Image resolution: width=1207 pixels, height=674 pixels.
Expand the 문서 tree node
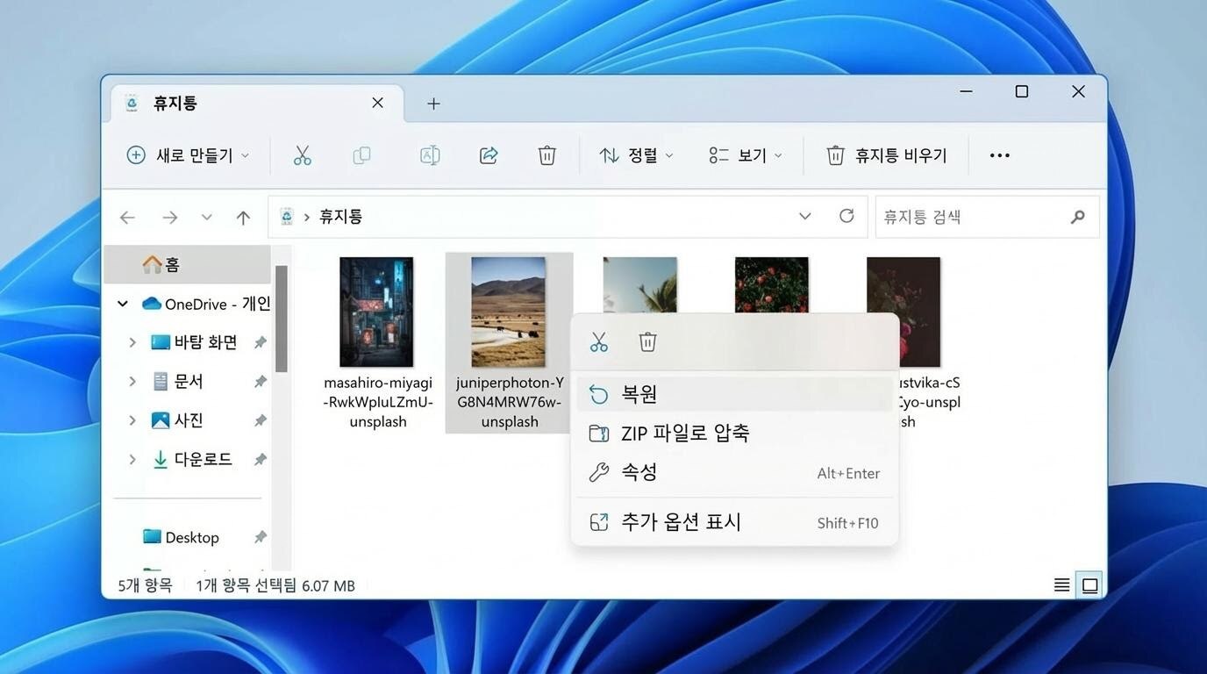tap(132, 382)
